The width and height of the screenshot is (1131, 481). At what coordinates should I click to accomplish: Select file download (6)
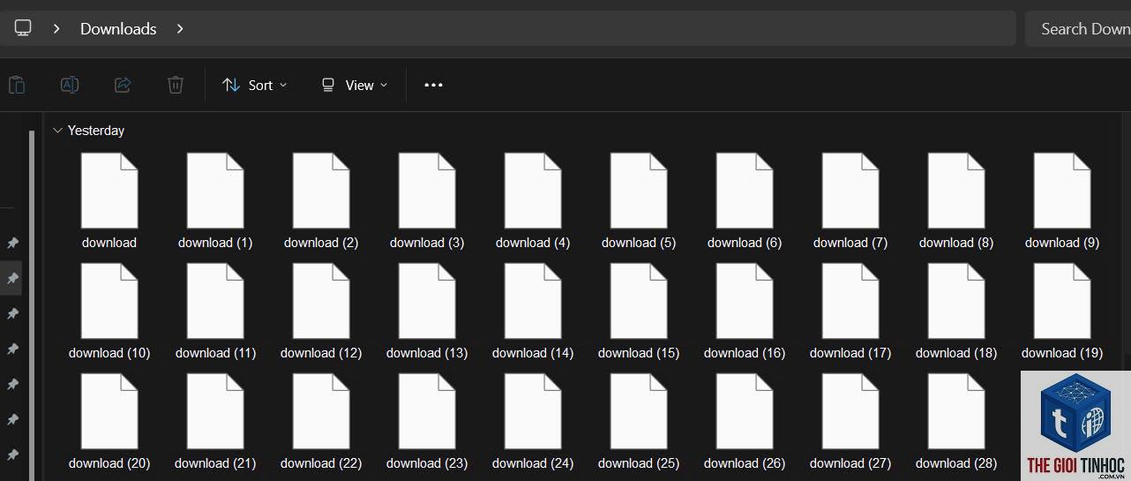pyautogui.click(x=745, y=201)
